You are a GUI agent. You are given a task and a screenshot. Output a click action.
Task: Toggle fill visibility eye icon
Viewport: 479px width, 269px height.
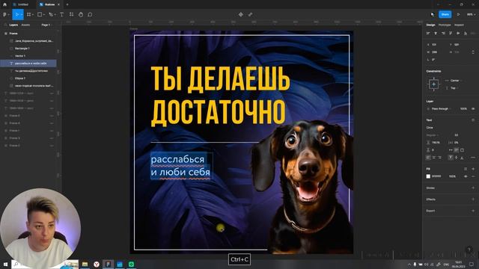(466, 176)
